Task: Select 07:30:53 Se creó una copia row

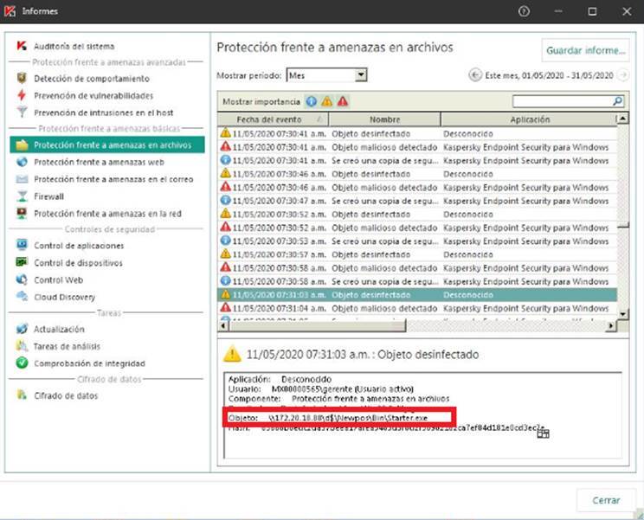Action: tap(417, 241)
